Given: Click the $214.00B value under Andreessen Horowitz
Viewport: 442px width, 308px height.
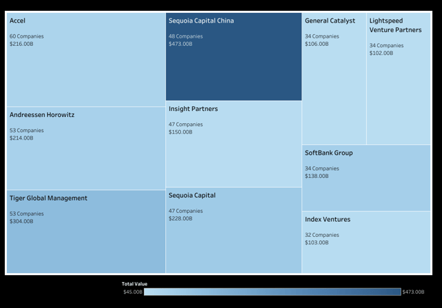Looking at the screenshot, I should click(21, 138).
